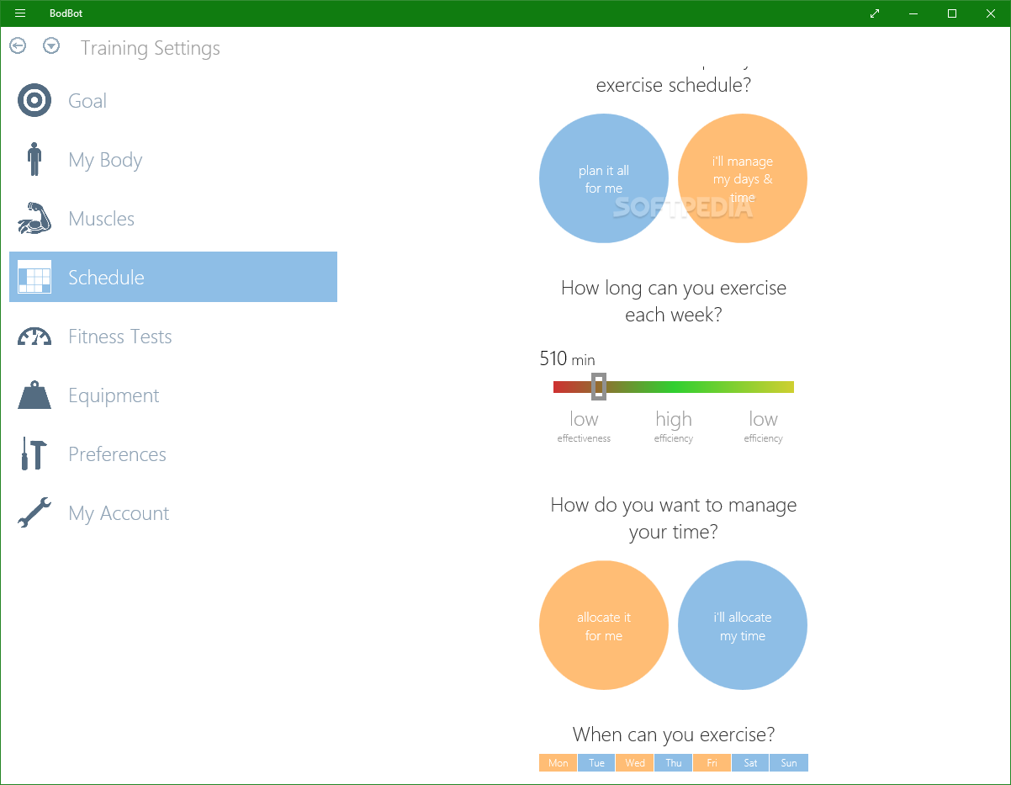Open the hamburger menu in title bar

click(x=20, y=13)
